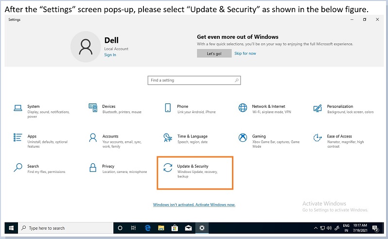Open File Explorer from the taskbar
Image resolution: width=388 pixels, height=239 pixels.
[161, 228]
